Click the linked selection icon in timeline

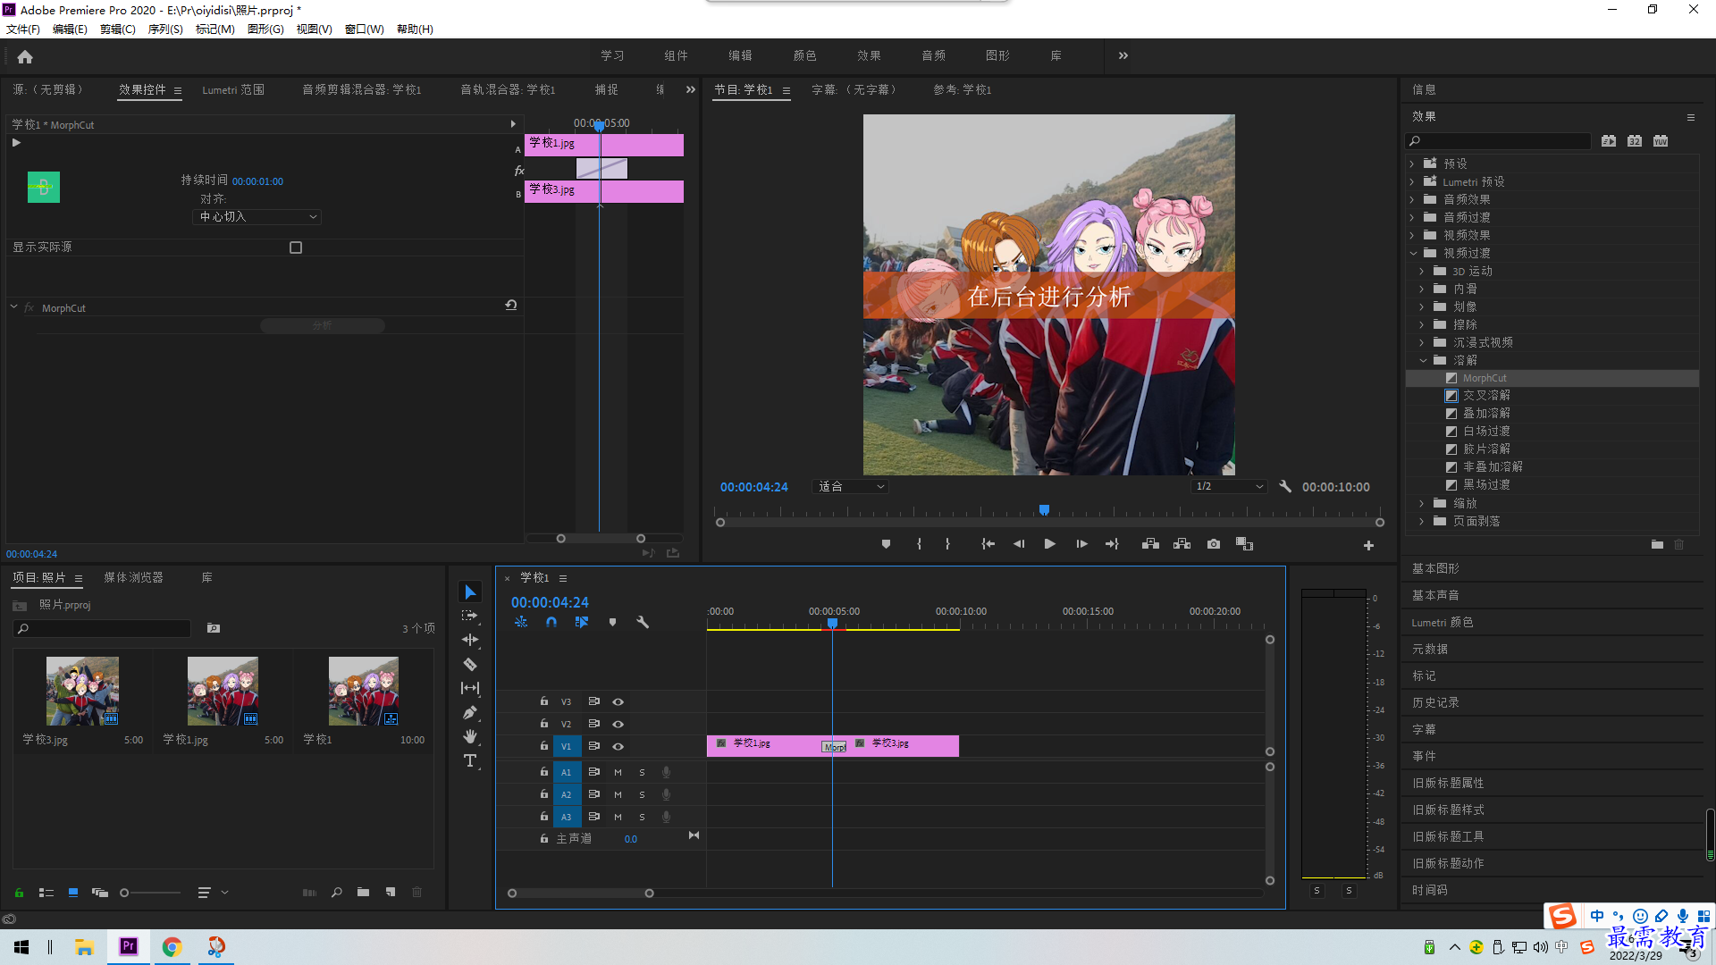tap(582, 622)
